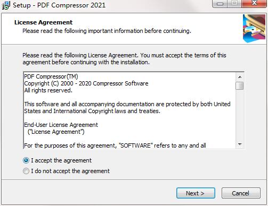Click the "Setup - PDF Compressor 2021" title text
268x206 pixels.
[x=59, y=5]
